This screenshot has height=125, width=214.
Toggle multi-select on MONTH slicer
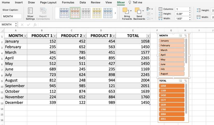[x=181, y=36]
